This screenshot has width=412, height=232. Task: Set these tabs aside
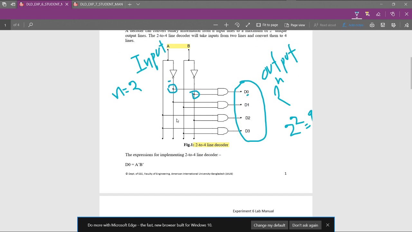tap(13, 4)
